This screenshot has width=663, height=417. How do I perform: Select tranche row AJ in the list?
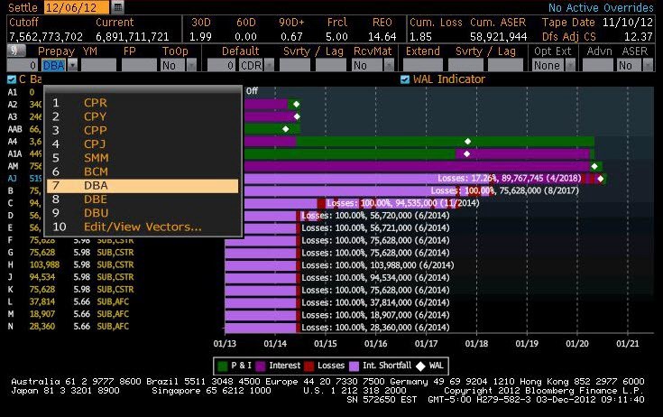pos(13,179)
